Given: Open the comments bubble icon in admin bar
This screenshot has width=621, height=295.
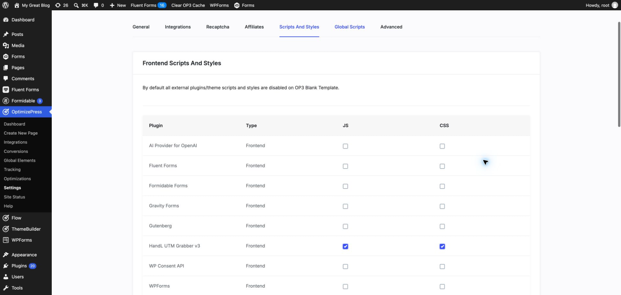Looking at the screenshot, I should [x=96, y=5].
